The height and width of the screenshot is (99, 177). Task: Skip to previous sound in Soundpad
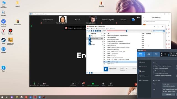98,31
